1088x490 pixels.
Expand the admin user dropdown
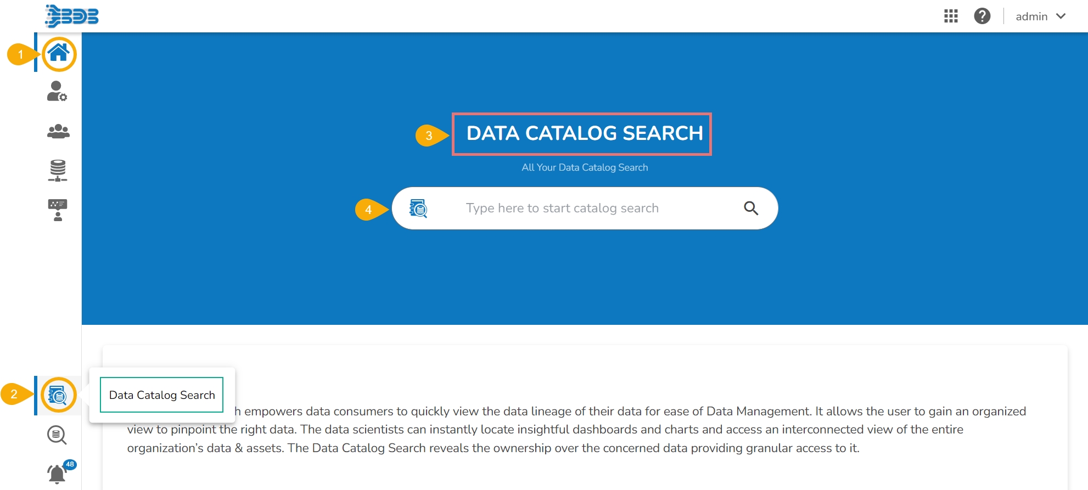pyautogui.click(x=1061, y=16)
